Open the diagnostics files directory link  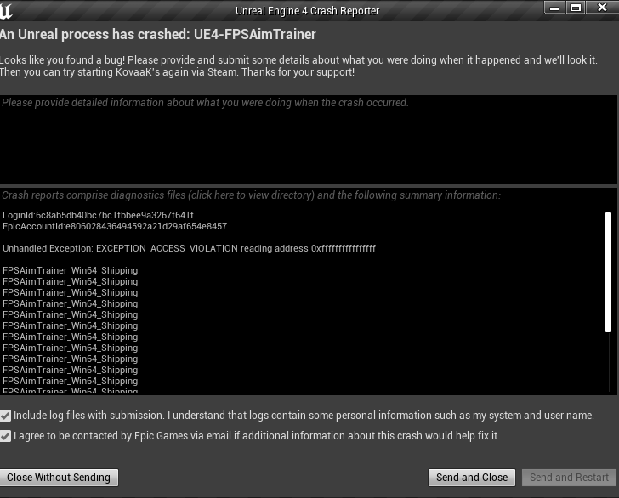click(x=252, y=195)
